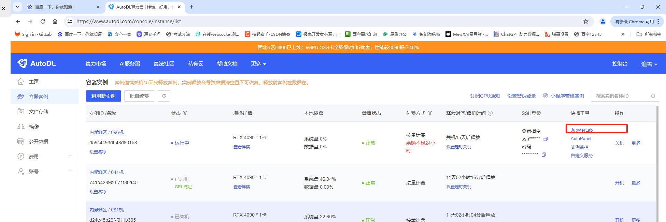The image size is (666, 222).
Task: Open 实例监控 quick tool
Action: [x=580, y=147]
